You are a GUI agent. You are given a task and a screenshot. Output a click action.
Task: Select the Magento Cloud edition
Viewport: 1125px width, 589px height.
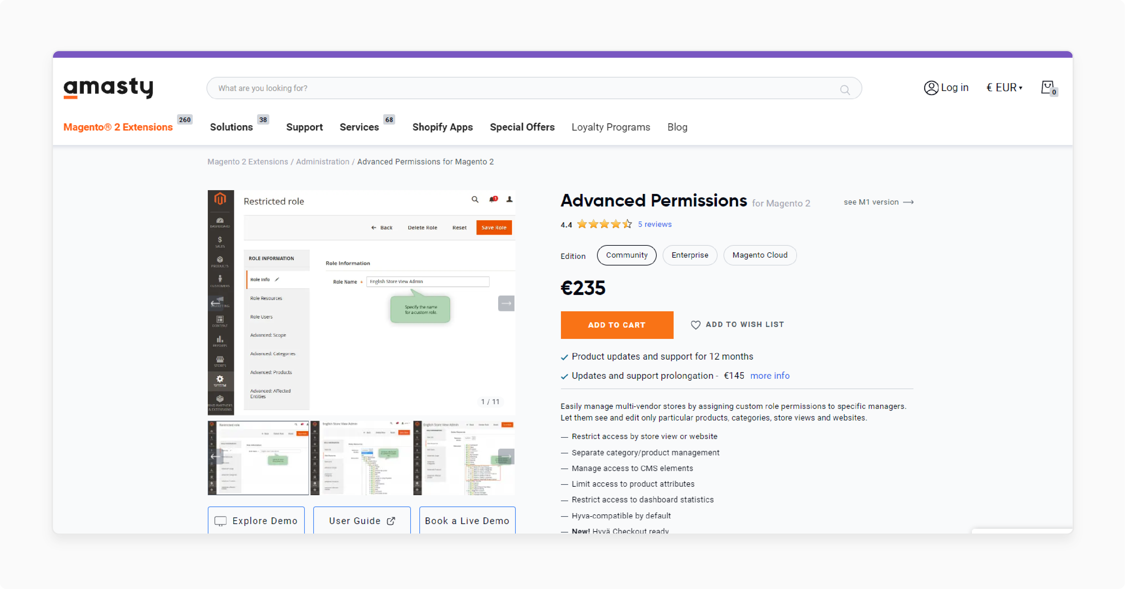(760, 255)
